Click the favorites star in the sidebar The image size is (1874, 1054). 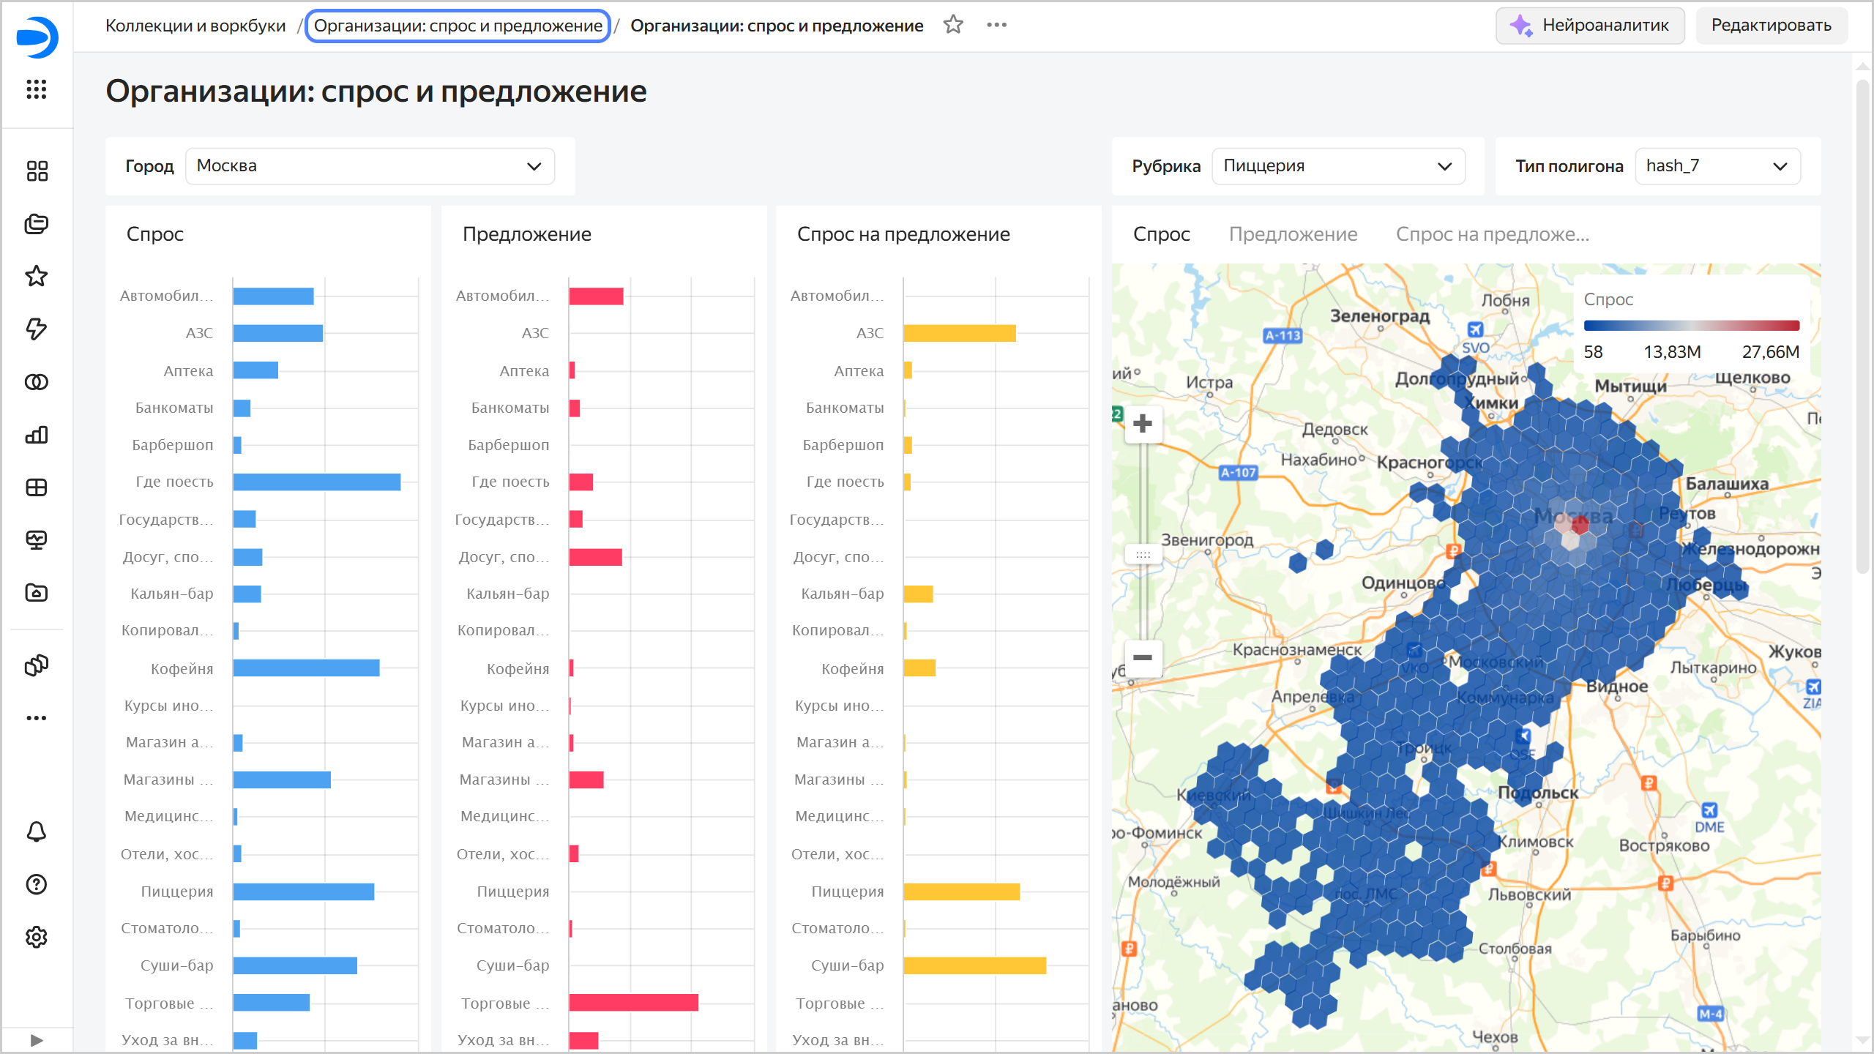point(37,276)
